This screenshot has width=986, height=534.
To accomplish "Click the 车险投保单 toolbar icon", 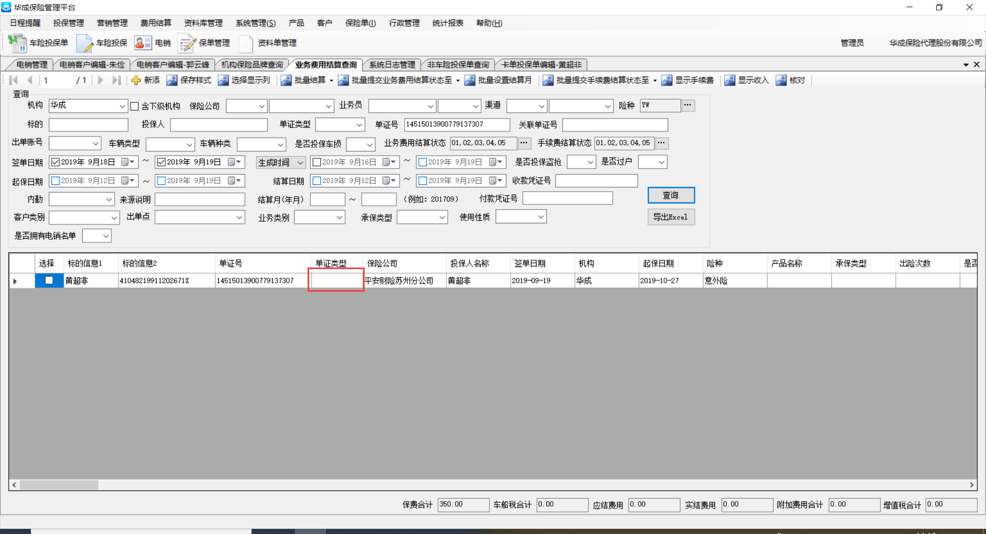I will pyautogui.click(x=17, y=43).
